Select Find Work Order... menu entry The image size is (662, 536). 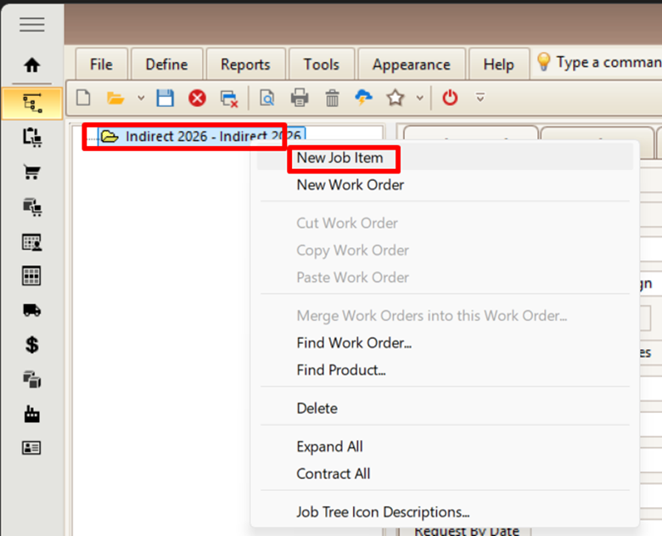354,343
